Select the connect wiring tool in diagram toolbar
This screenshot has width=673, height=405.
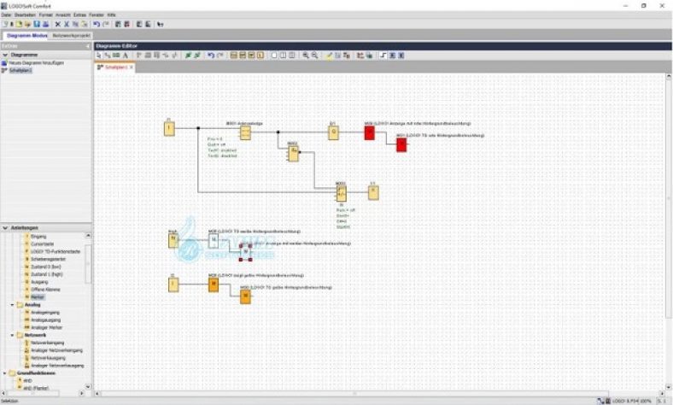[x=108, y=56]
